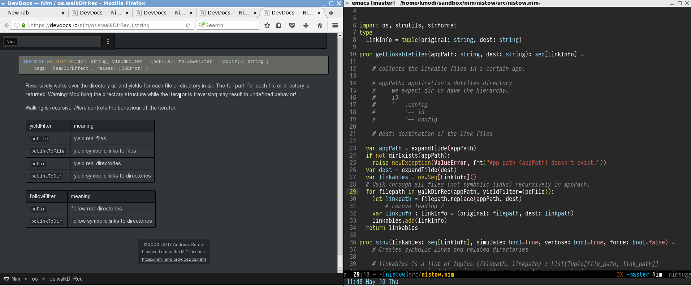This screenshot has width=691, height=286.
Task: Click 'return linkables' on emacs line 34
Action: (392, 228)
